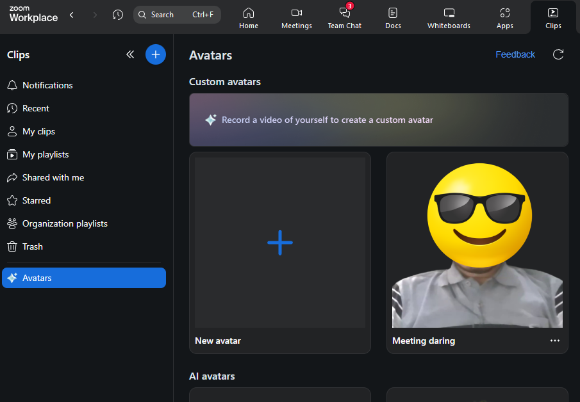Screen dimensions: 580x402
Task: Open Notifications in the sidebar
Action: [x=47, y=85]
